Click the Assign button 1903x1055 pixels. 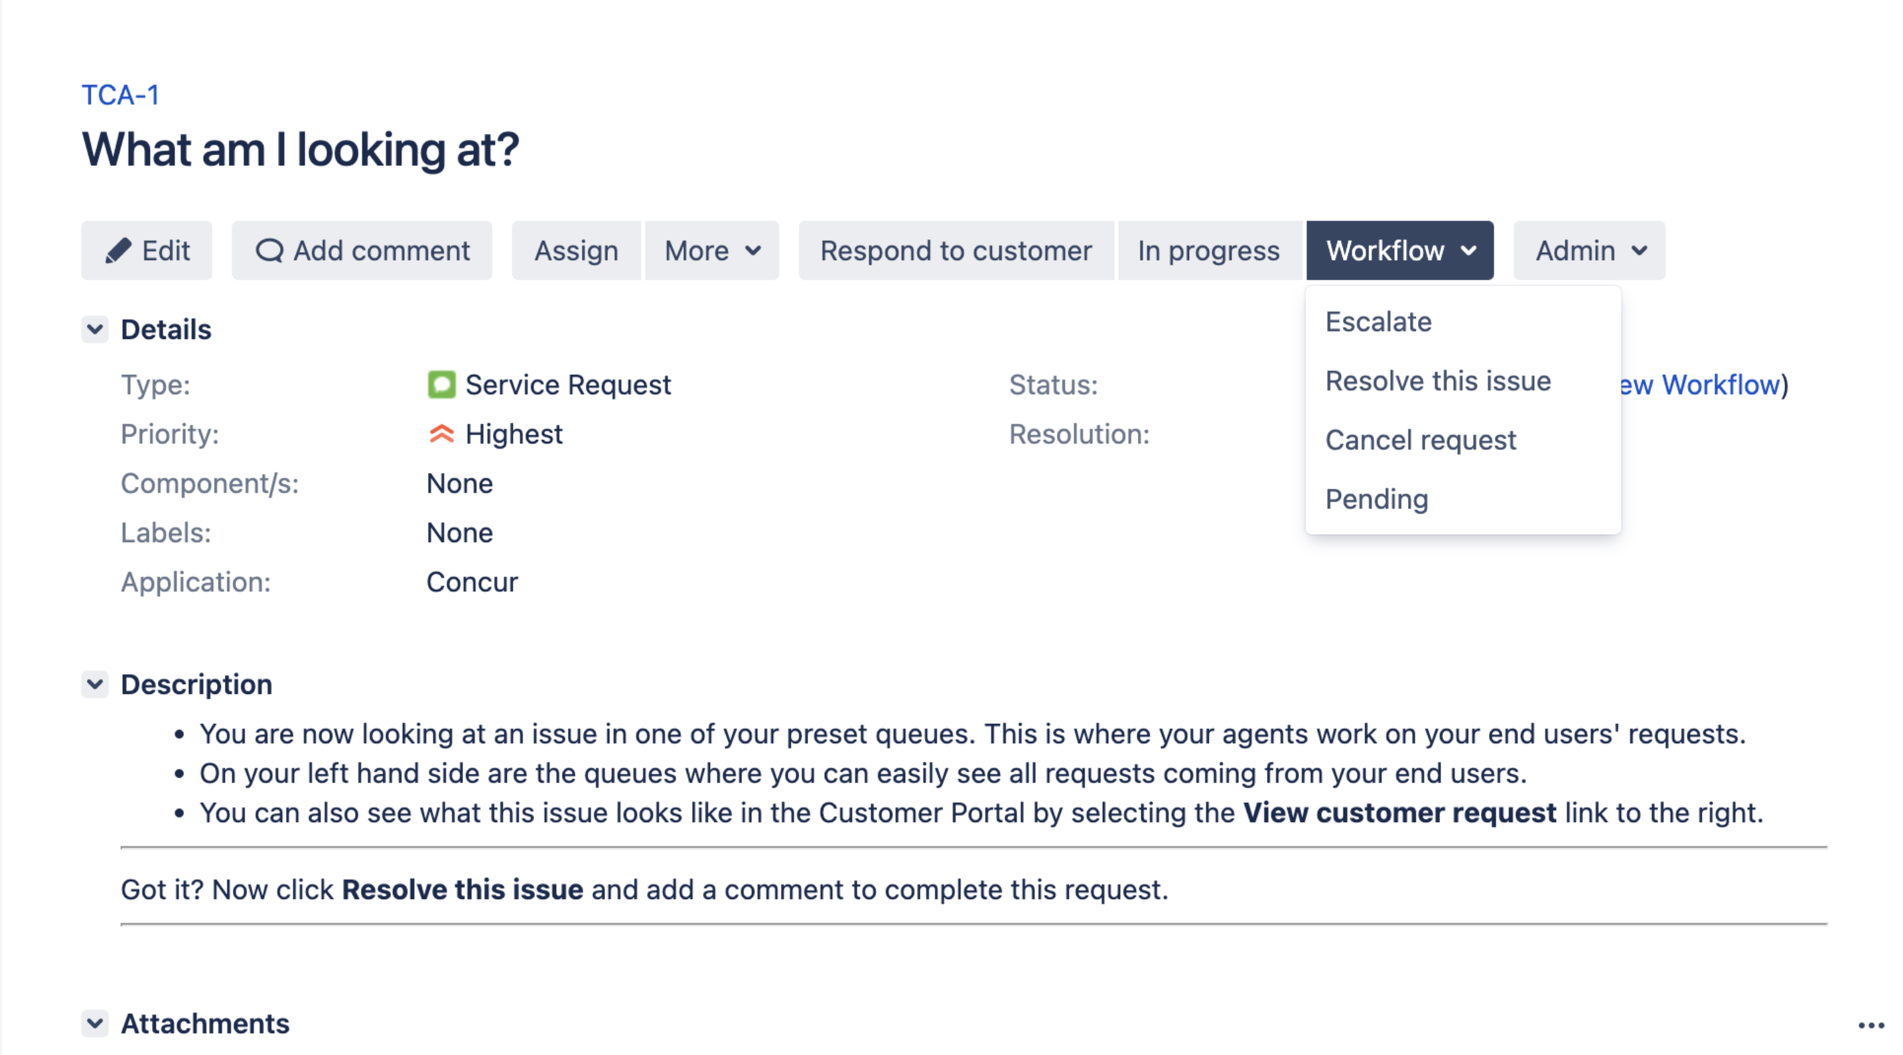[x=576, y=250]
